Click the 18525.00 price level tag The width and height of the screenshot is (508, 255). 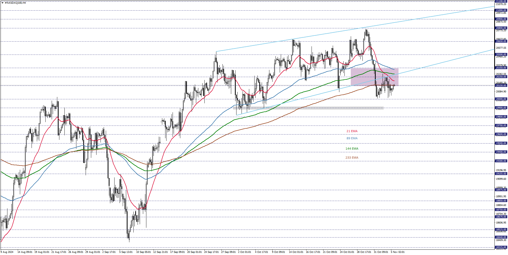point(501,230)
